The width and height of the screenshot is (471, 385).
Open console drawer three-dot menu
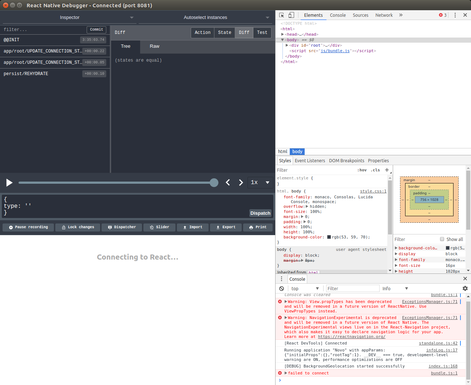coord(281,279)
